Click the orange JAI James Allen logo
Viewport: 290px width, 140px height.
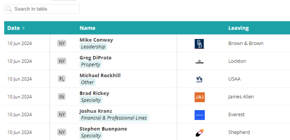click(x=200, y=97)
